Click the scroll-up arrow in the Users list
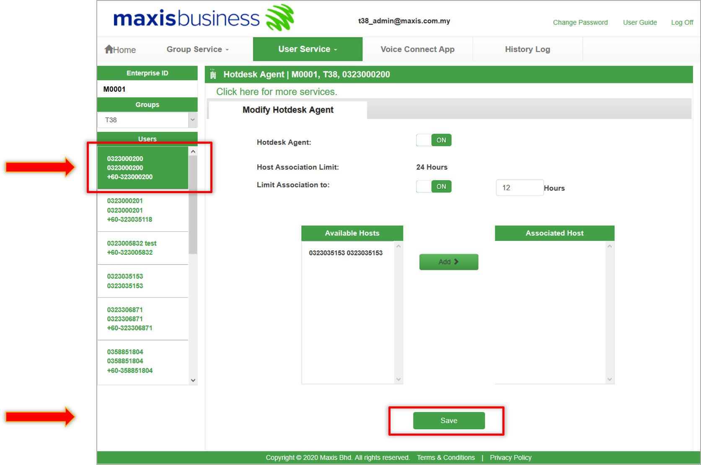 pos(193,151)
